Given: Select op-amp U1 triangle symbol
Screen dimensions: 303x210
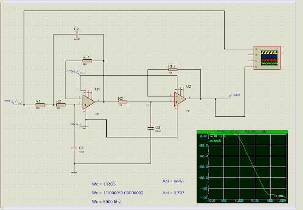Looking at the screenshot, I should pyautogui.click(x=88, y=102).
